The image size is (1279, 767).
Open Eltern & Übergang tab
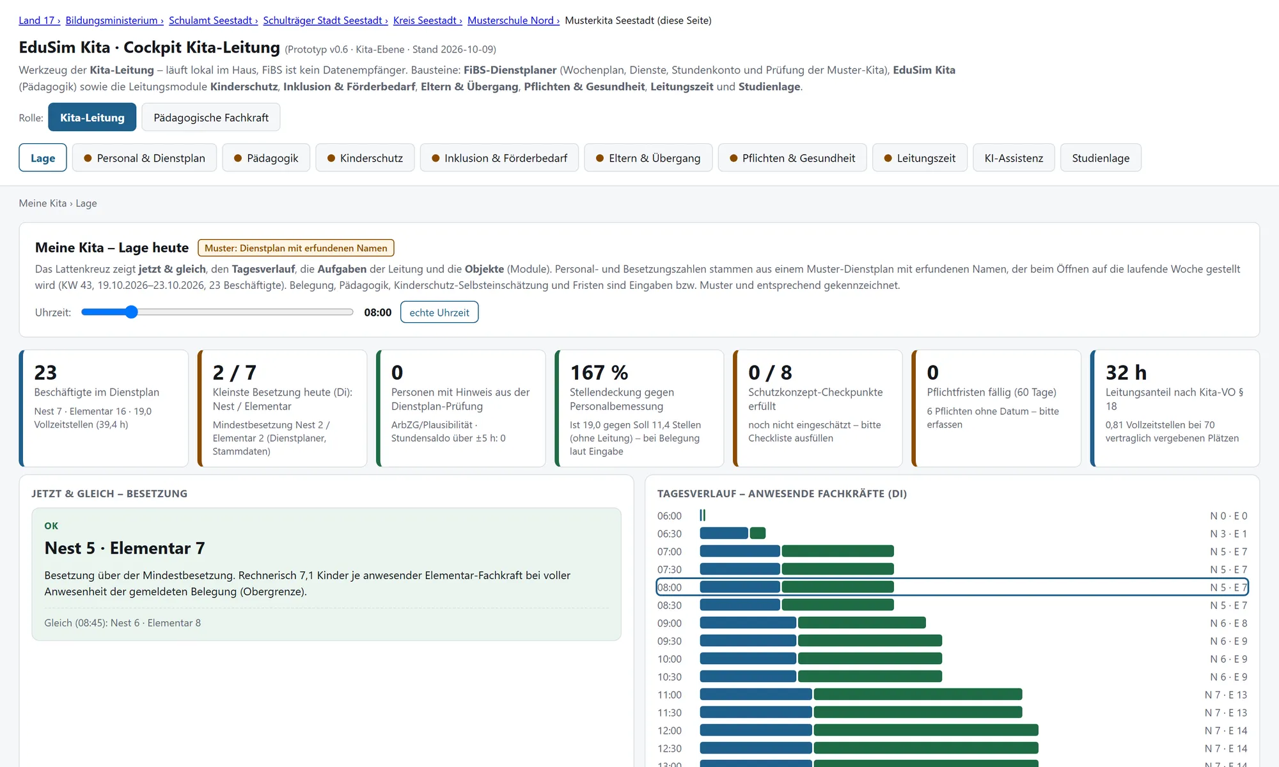point(648,158)
